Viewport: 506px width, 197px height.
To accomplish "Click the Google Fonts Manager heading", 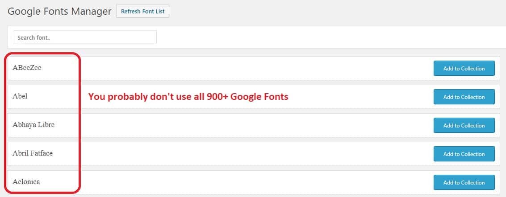I will coord(60,12).
